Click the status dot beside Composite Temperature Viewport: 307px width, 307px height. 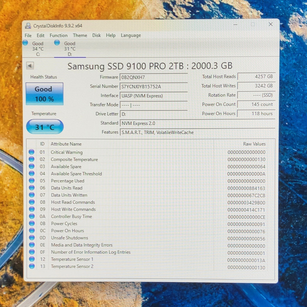pyautogui.click(x=31, y=159)
